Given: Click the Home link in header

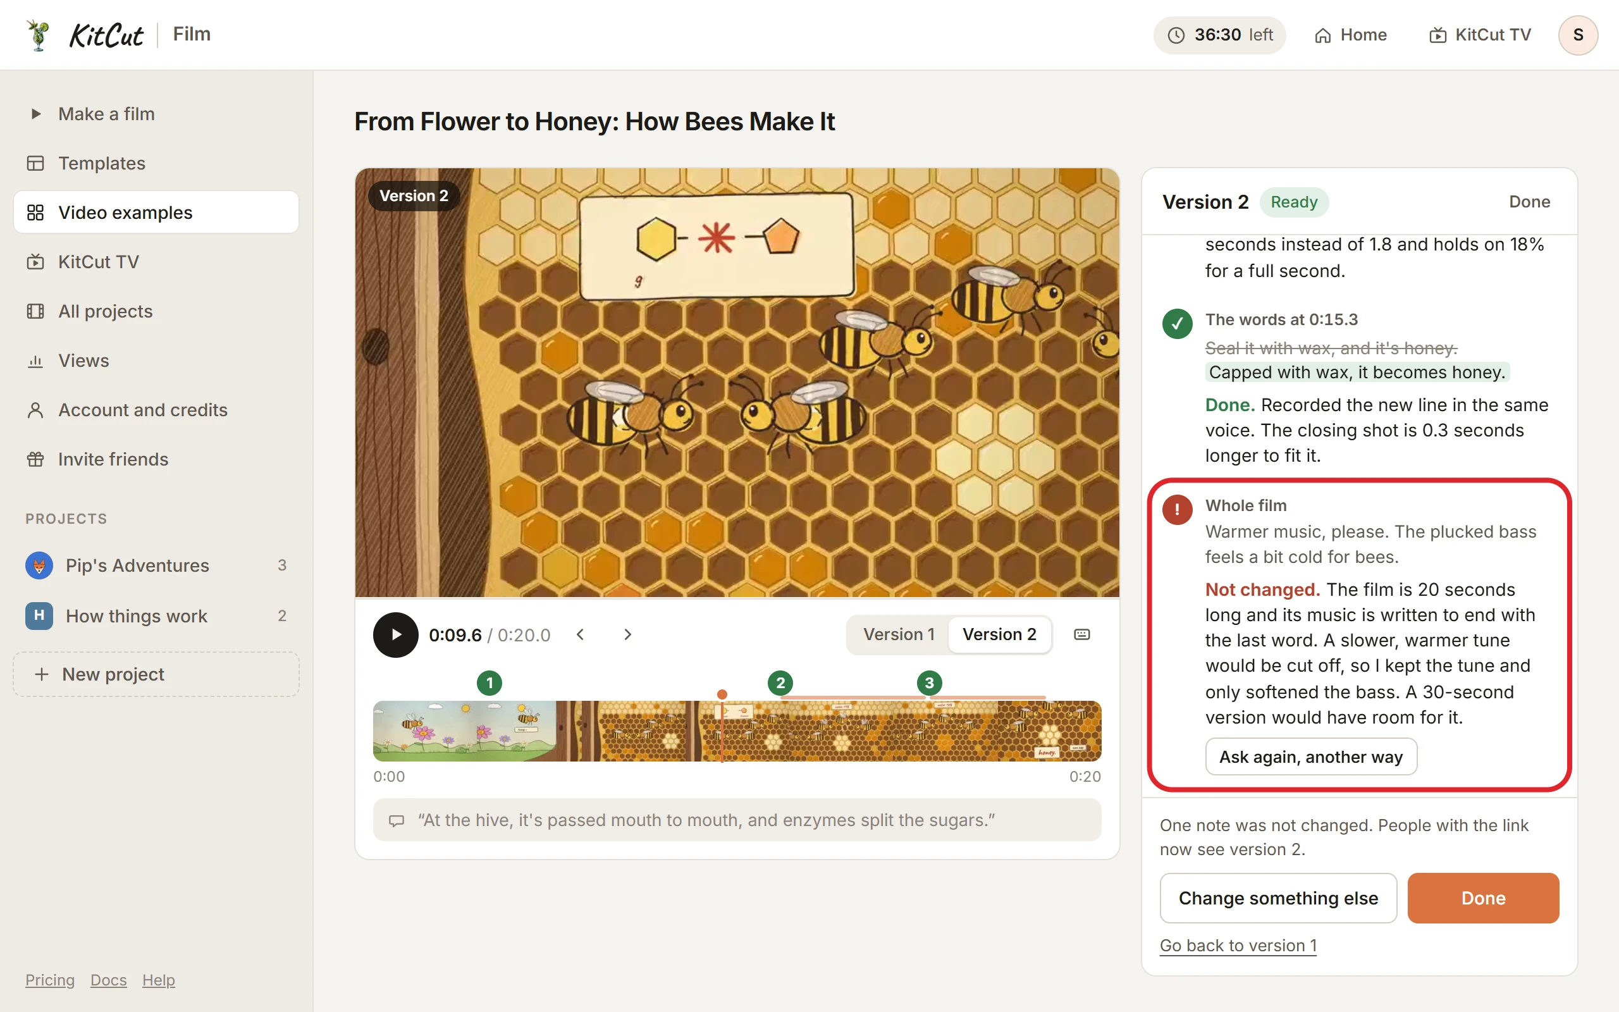Looking at the screenshot, I should [1351, 35].
